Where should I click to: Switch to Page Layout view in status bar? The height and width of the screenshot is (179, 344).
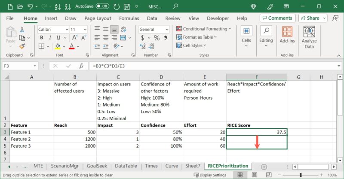point(254,175)
